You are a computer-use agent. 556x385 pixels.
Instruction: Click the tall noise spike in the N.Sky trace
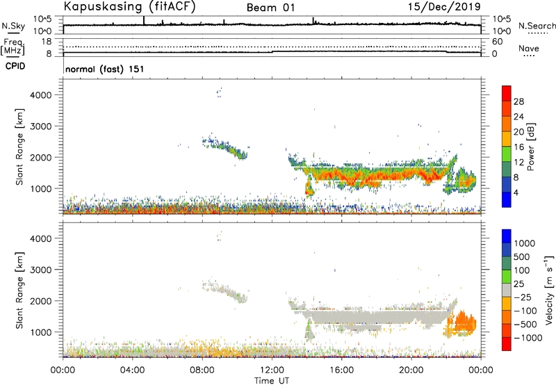click(x=144, y=21)
